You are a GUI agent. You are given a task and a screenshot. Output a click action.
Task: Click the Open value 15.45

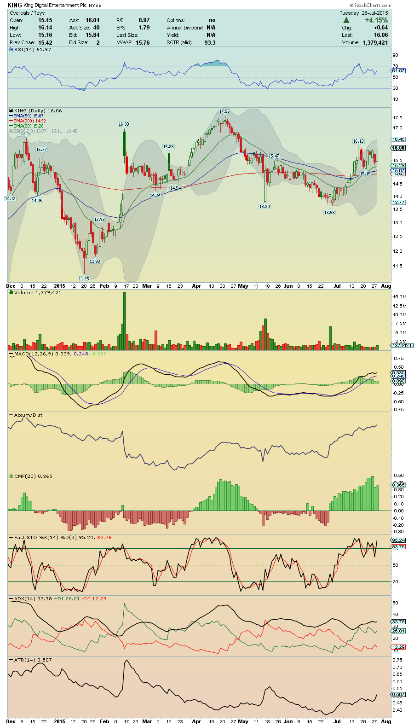pyautogui.click(x=45, y=20)
